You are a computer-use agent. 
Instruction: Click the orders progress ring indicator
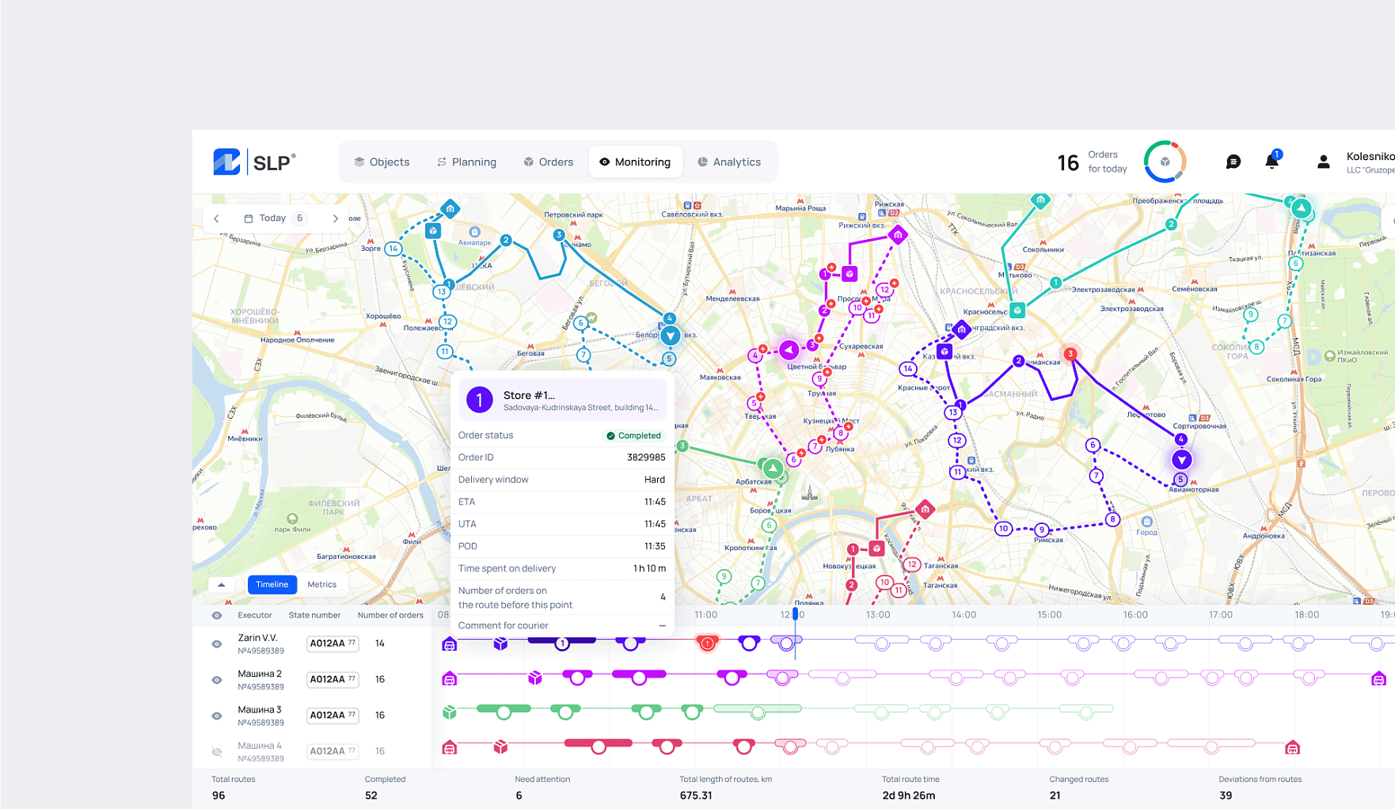(1164, 161)
